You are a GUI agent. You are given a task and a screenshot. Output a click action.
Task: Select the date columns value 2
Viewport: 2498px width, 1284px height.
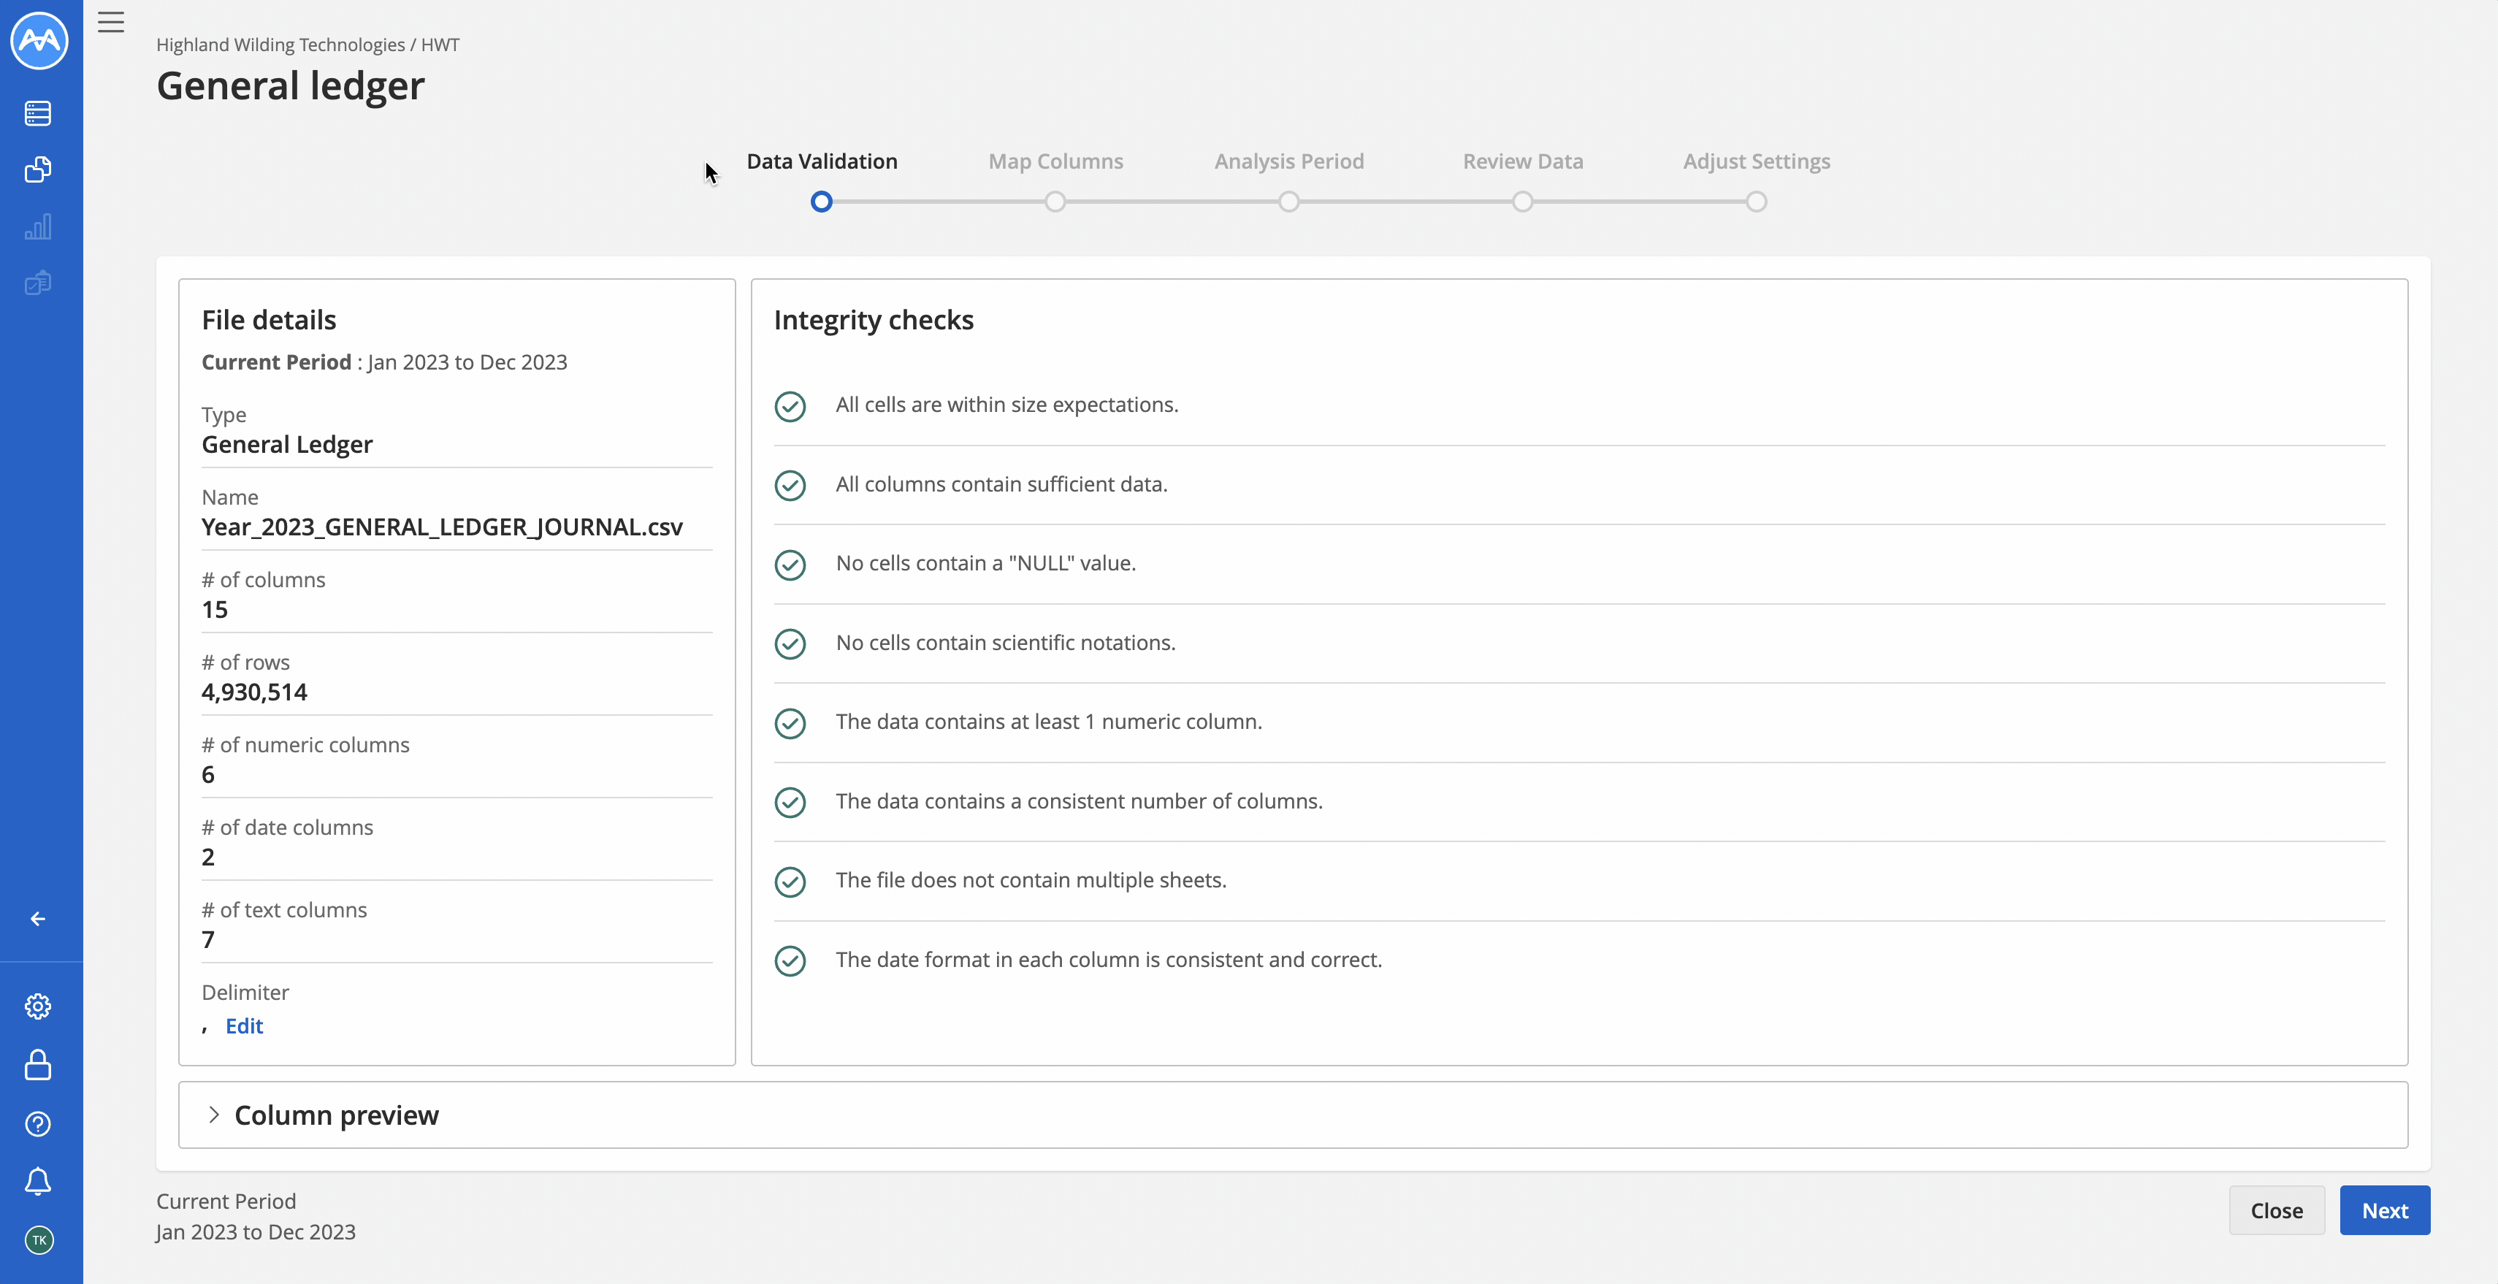coord(207,856)
